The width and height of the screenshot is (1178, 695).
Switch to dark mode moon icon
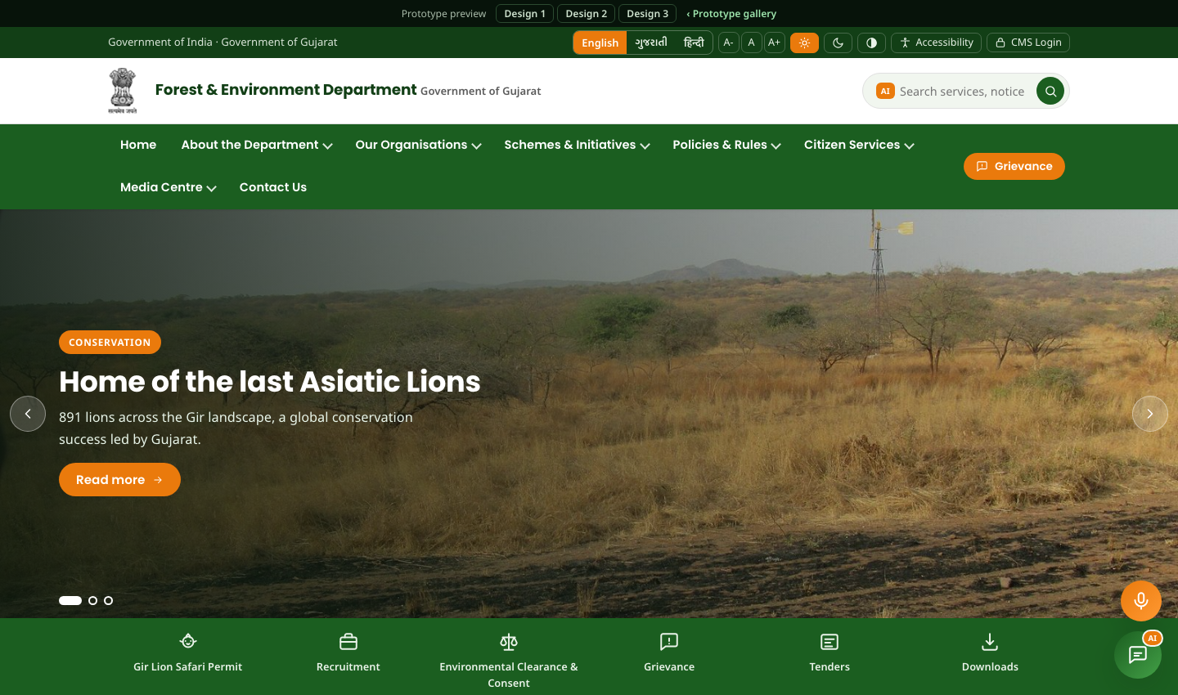[x=839, y=43]
